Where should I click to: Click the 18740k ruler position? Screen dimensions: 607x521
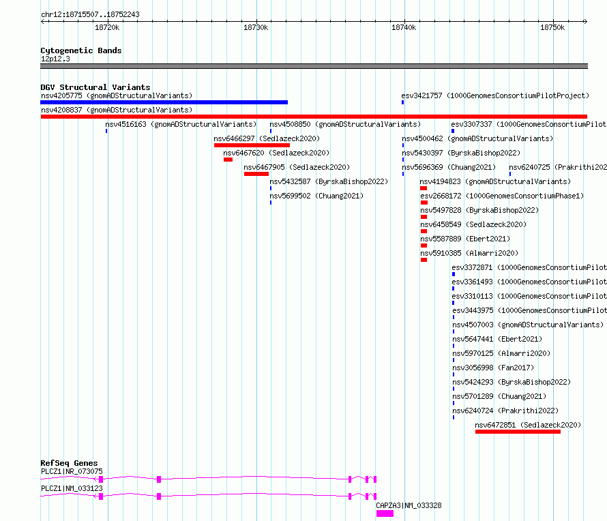click(x=404, y=27)
